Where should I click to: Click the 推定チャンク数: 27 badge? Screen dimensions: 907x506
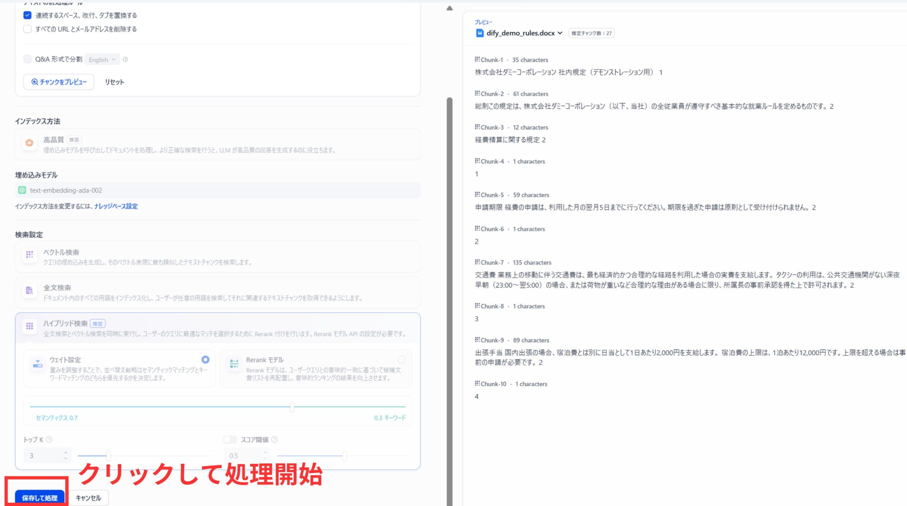591,33
